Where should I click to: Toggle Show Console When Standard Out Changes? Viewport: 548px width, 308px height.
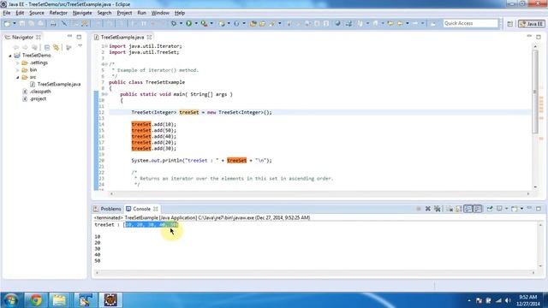click(x=468, y=209)
